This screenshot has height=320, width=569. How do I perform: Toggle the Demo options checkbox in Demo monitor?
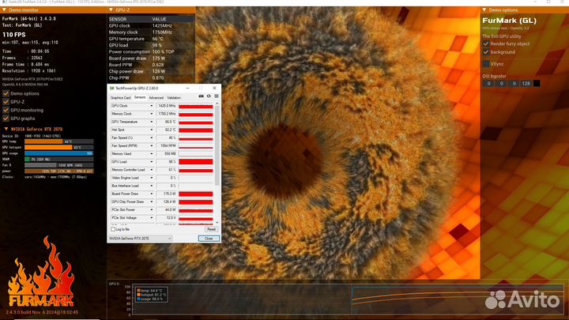pyautogui.click(x=6, y=93)
